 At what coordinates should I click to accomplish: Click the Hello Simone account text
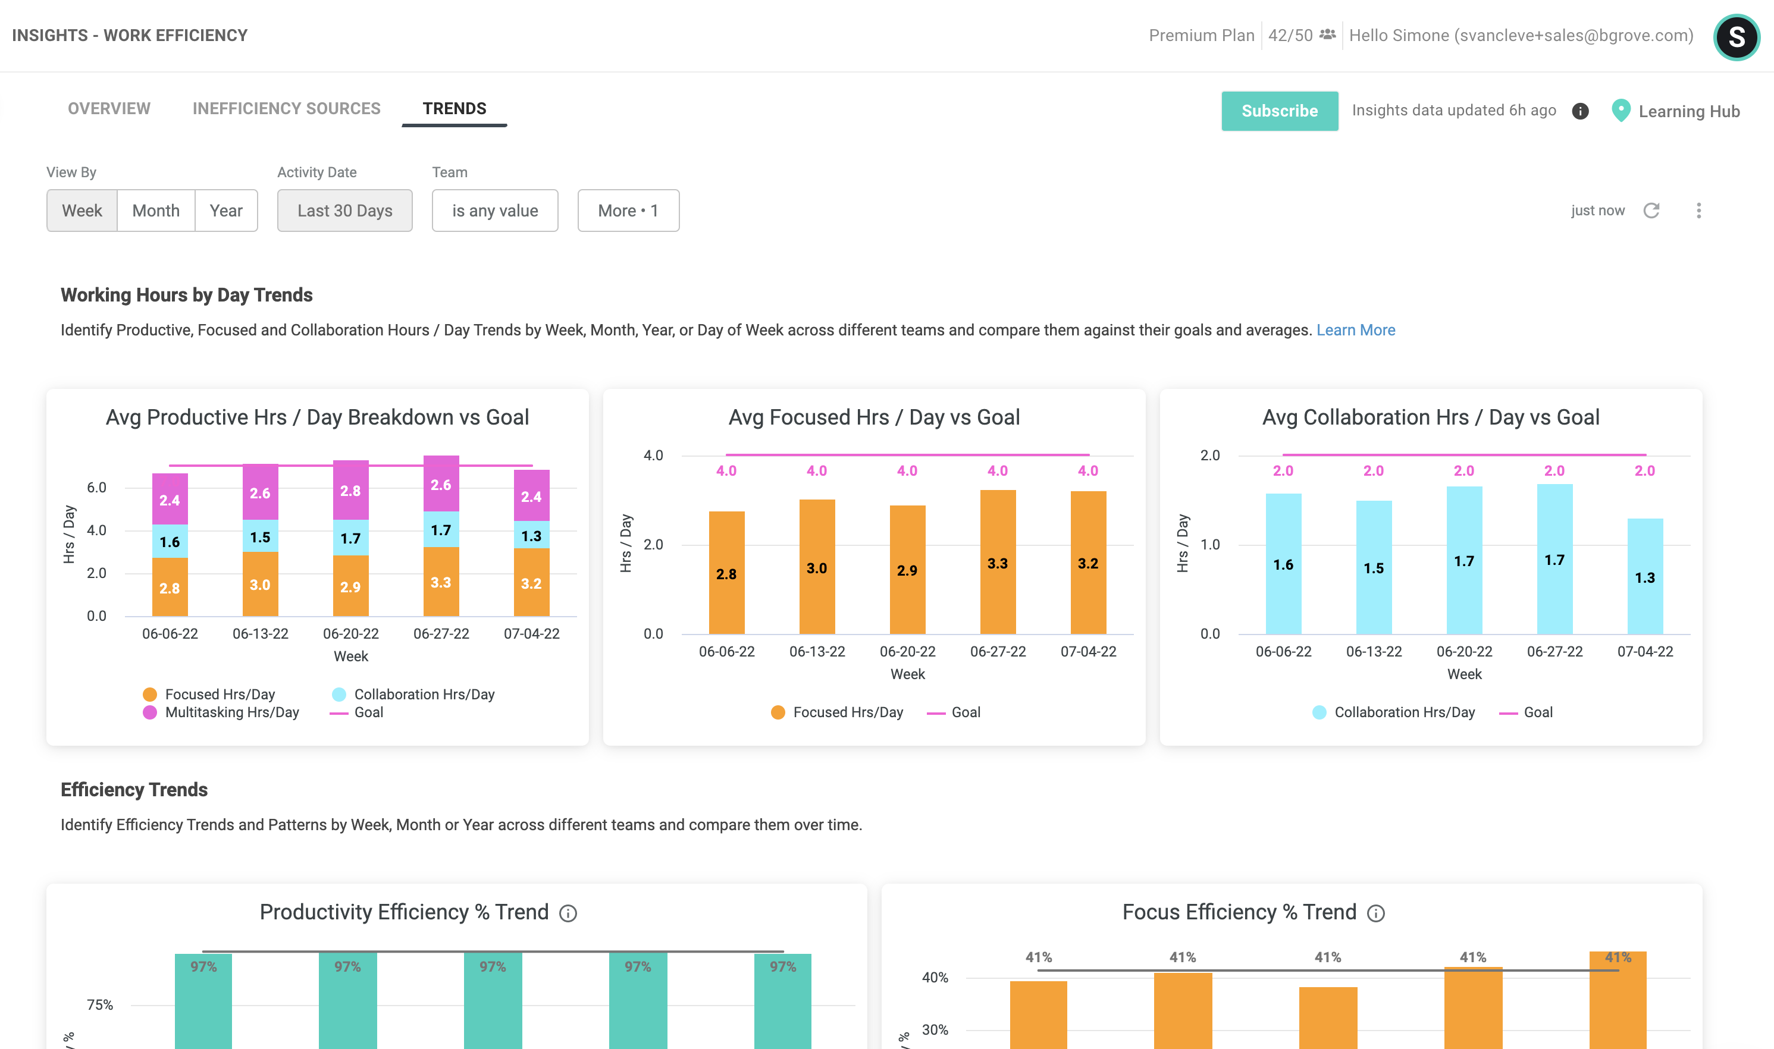pyautogui.click(x=1521, y=35)
